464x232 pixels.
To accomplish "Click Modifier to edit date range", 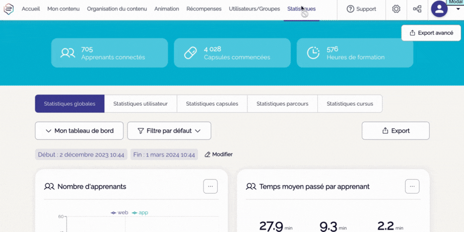I will pos(219,154).
